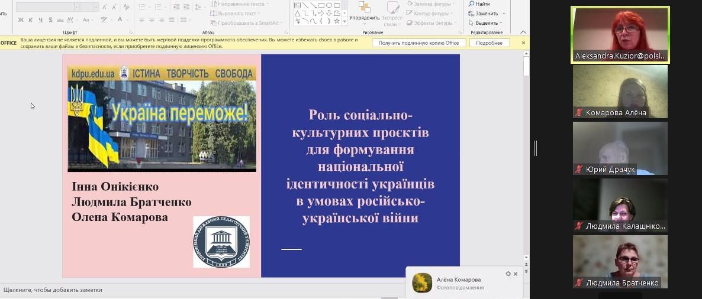
Task: Toggle bold formatting (Ж) in the font group
Action: click(x=21, y=19)
